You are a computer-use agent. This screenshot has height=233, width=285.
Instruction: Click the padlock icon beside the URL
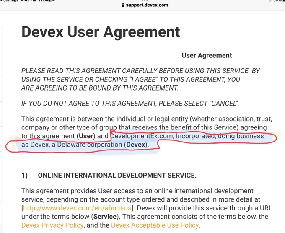tap(123, 5)
